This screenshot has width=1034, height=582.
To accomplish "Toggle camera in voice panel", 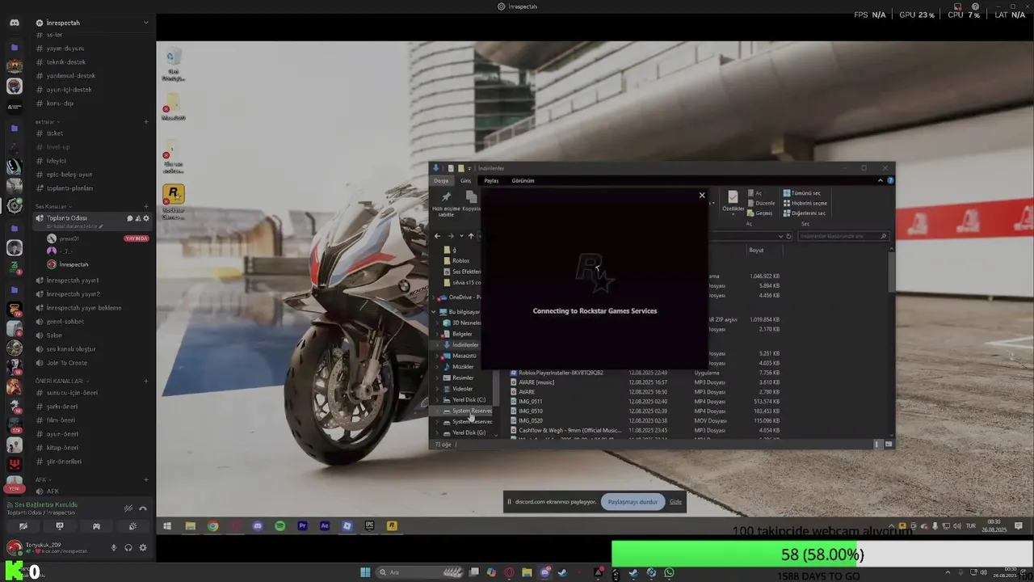I will coord(23,526).
